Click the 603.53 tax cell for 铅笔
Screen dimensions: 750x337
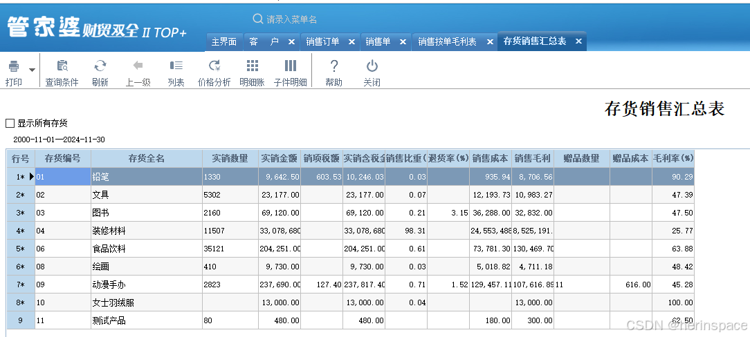(322, 177)
